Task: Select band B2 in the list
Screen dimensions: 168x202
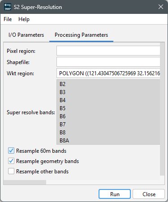Action: pyautogui.click(x=108, y=84)
